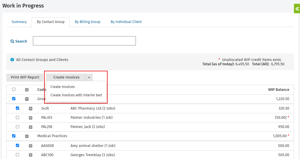Click the Medical Practices group name

(x=52, y=136)
